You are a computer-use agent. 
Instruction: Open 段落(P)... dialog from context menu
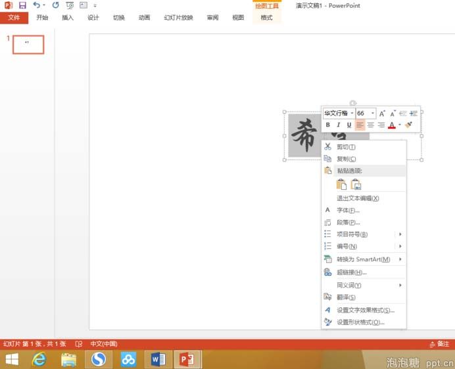coord(364,223)
